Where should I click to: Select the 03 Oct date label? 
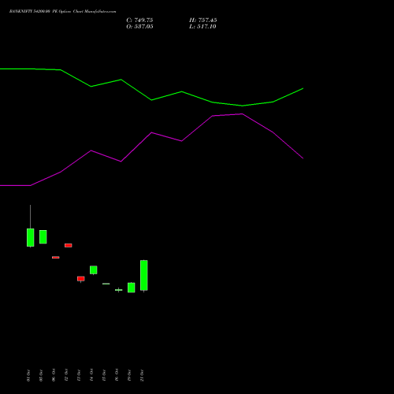[41, 375]
